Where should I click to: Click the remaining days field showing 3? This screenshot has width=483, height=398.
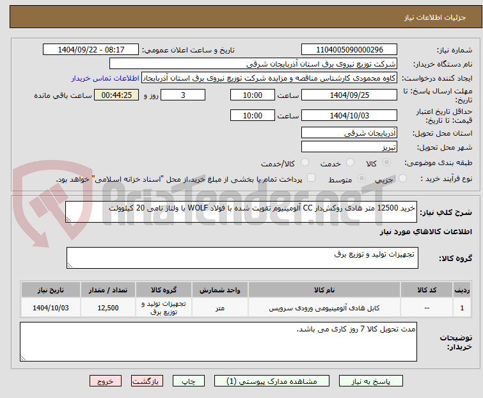coord(183,95)
